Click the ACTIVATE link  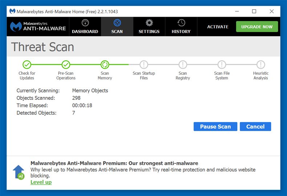(218, 27)
